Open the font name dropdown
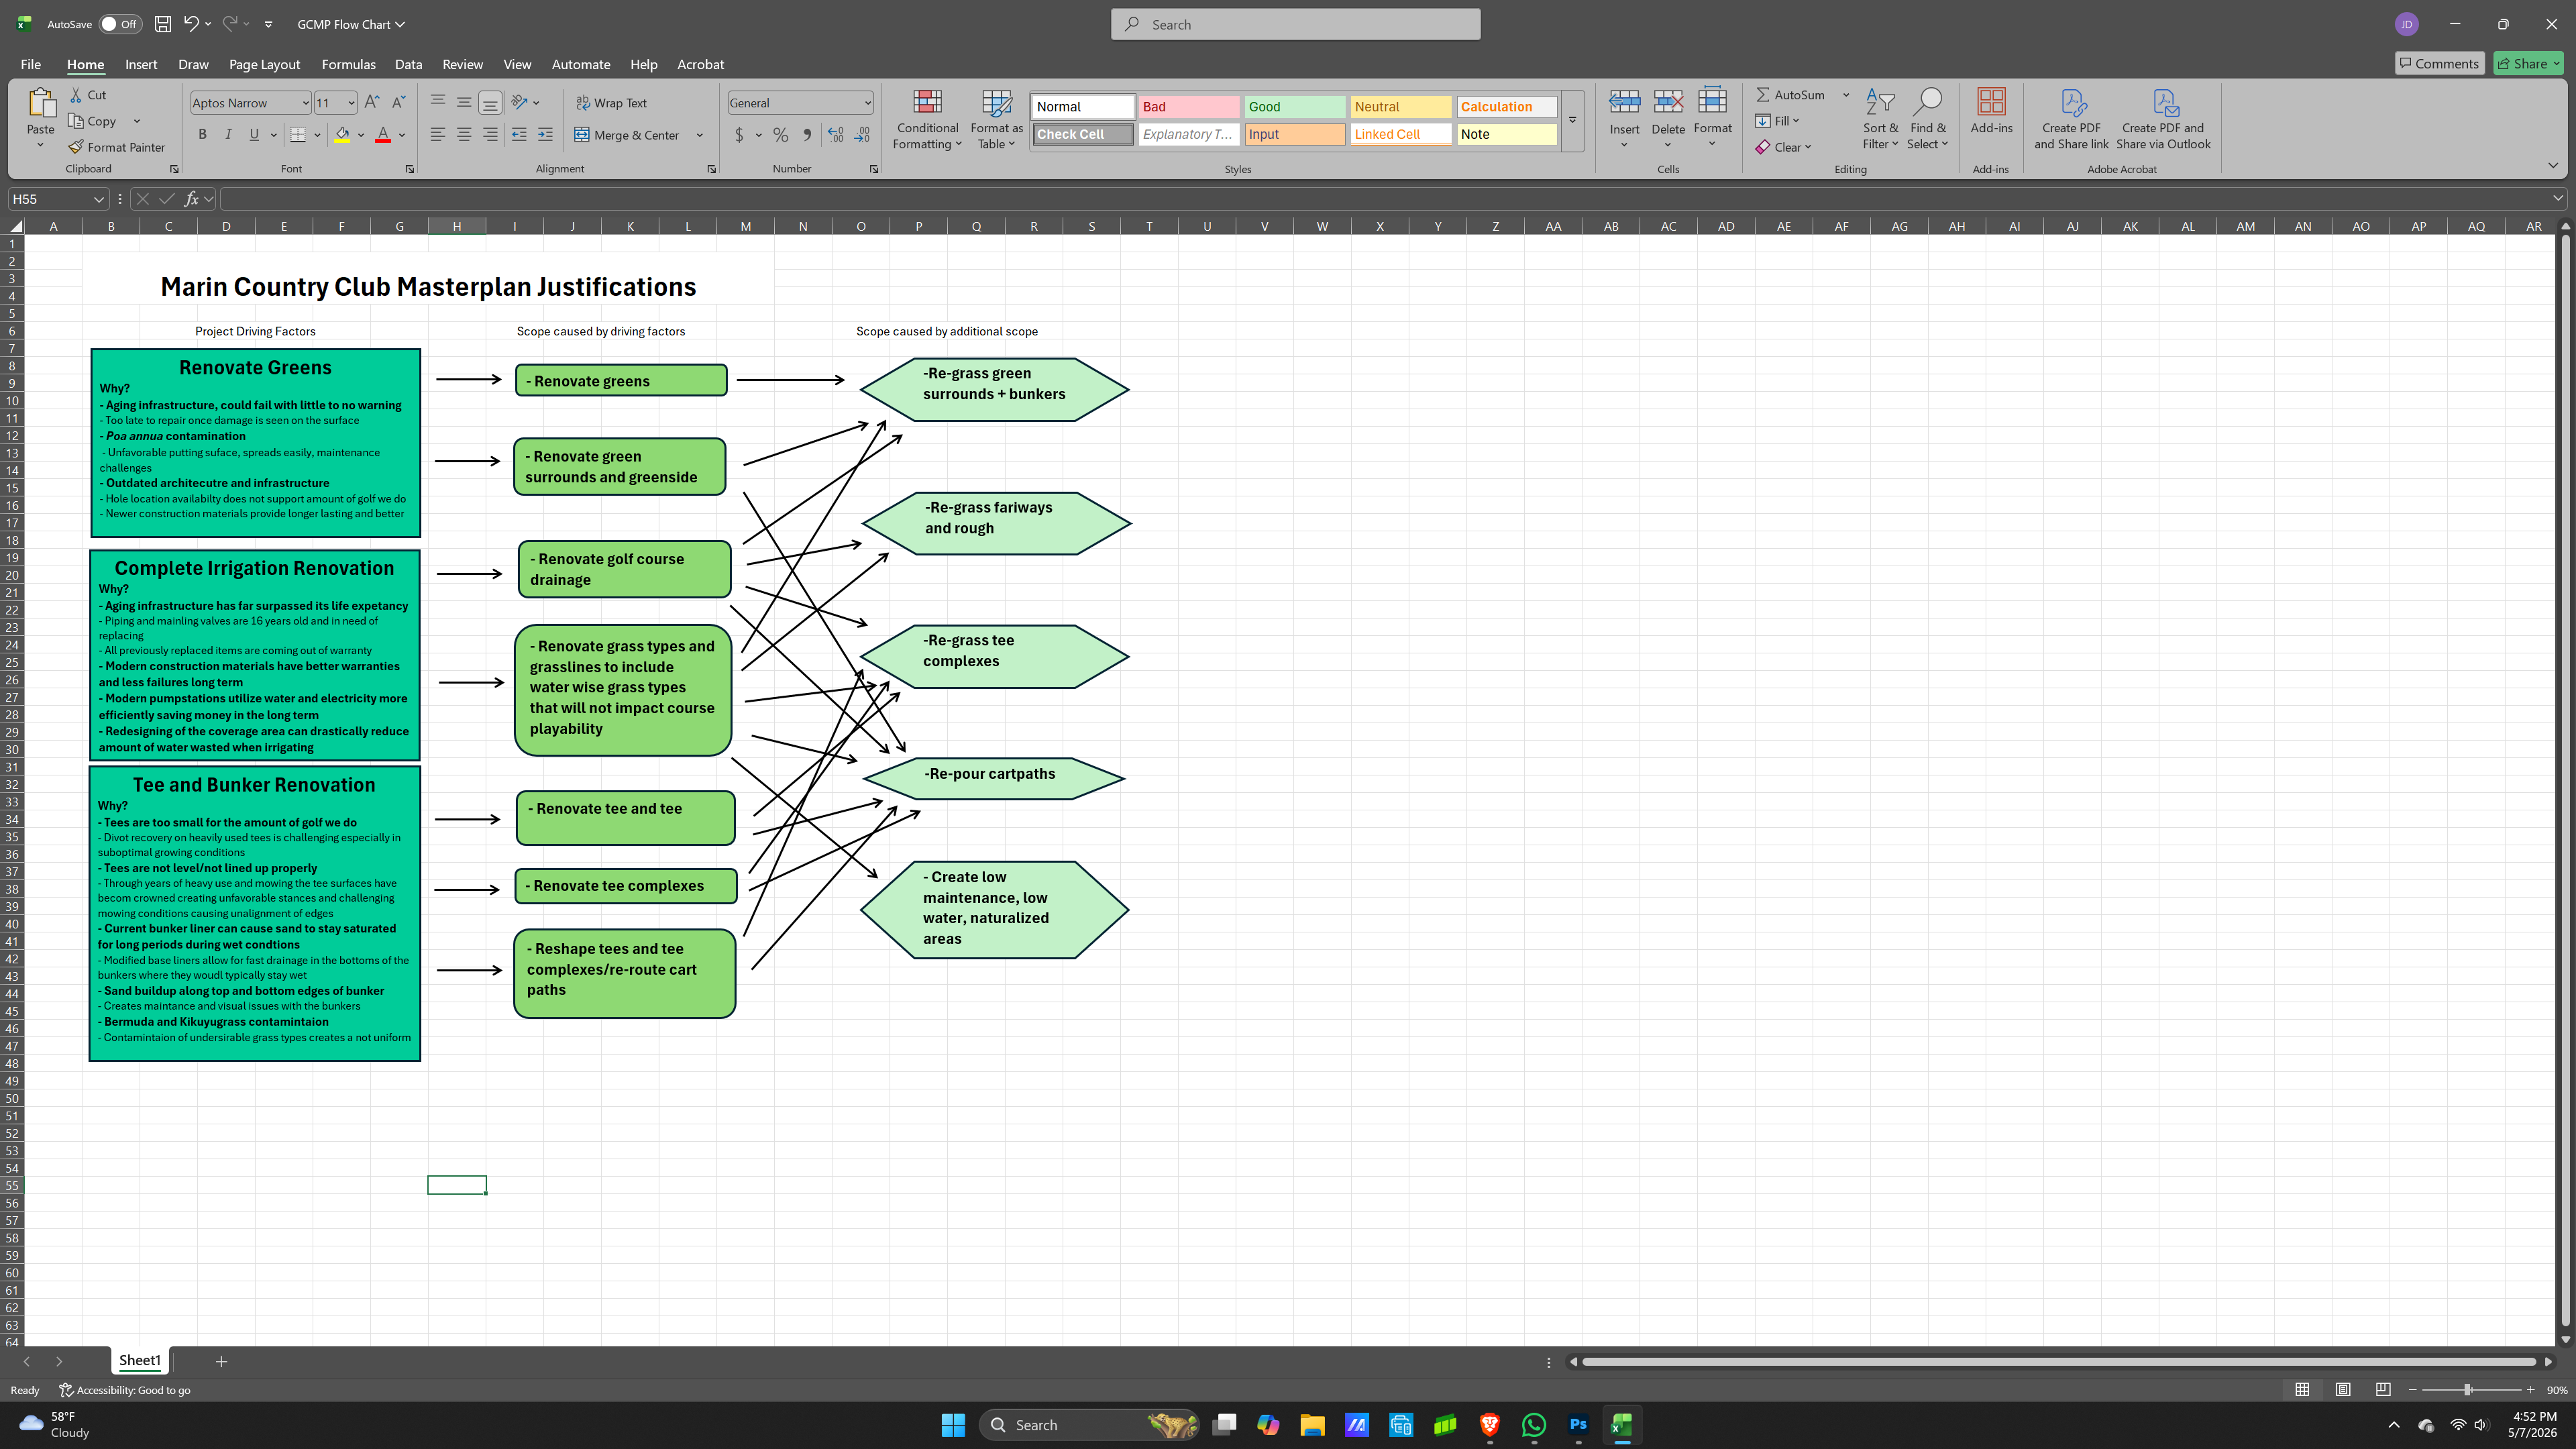Screen dimensions: 2576x1449 [x=305, y=103]
